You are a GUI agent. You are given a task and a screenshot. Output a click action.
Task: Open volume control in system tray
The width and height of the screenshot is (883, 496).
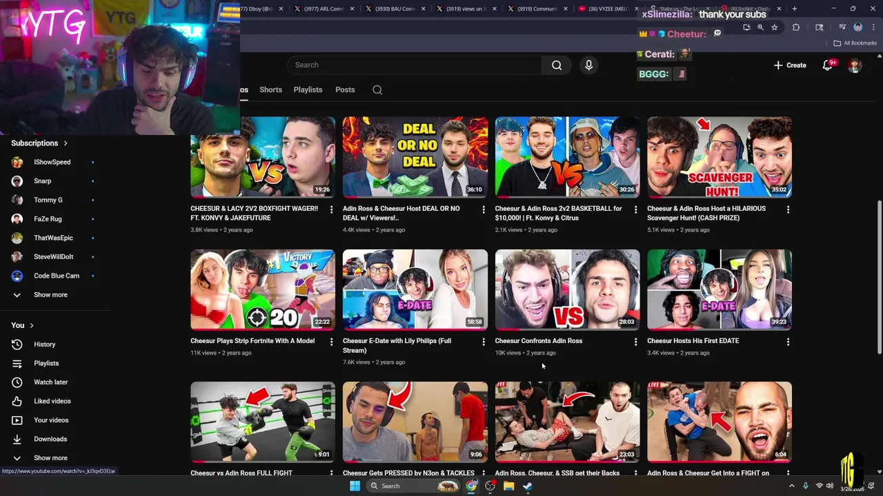pos(830,486)
